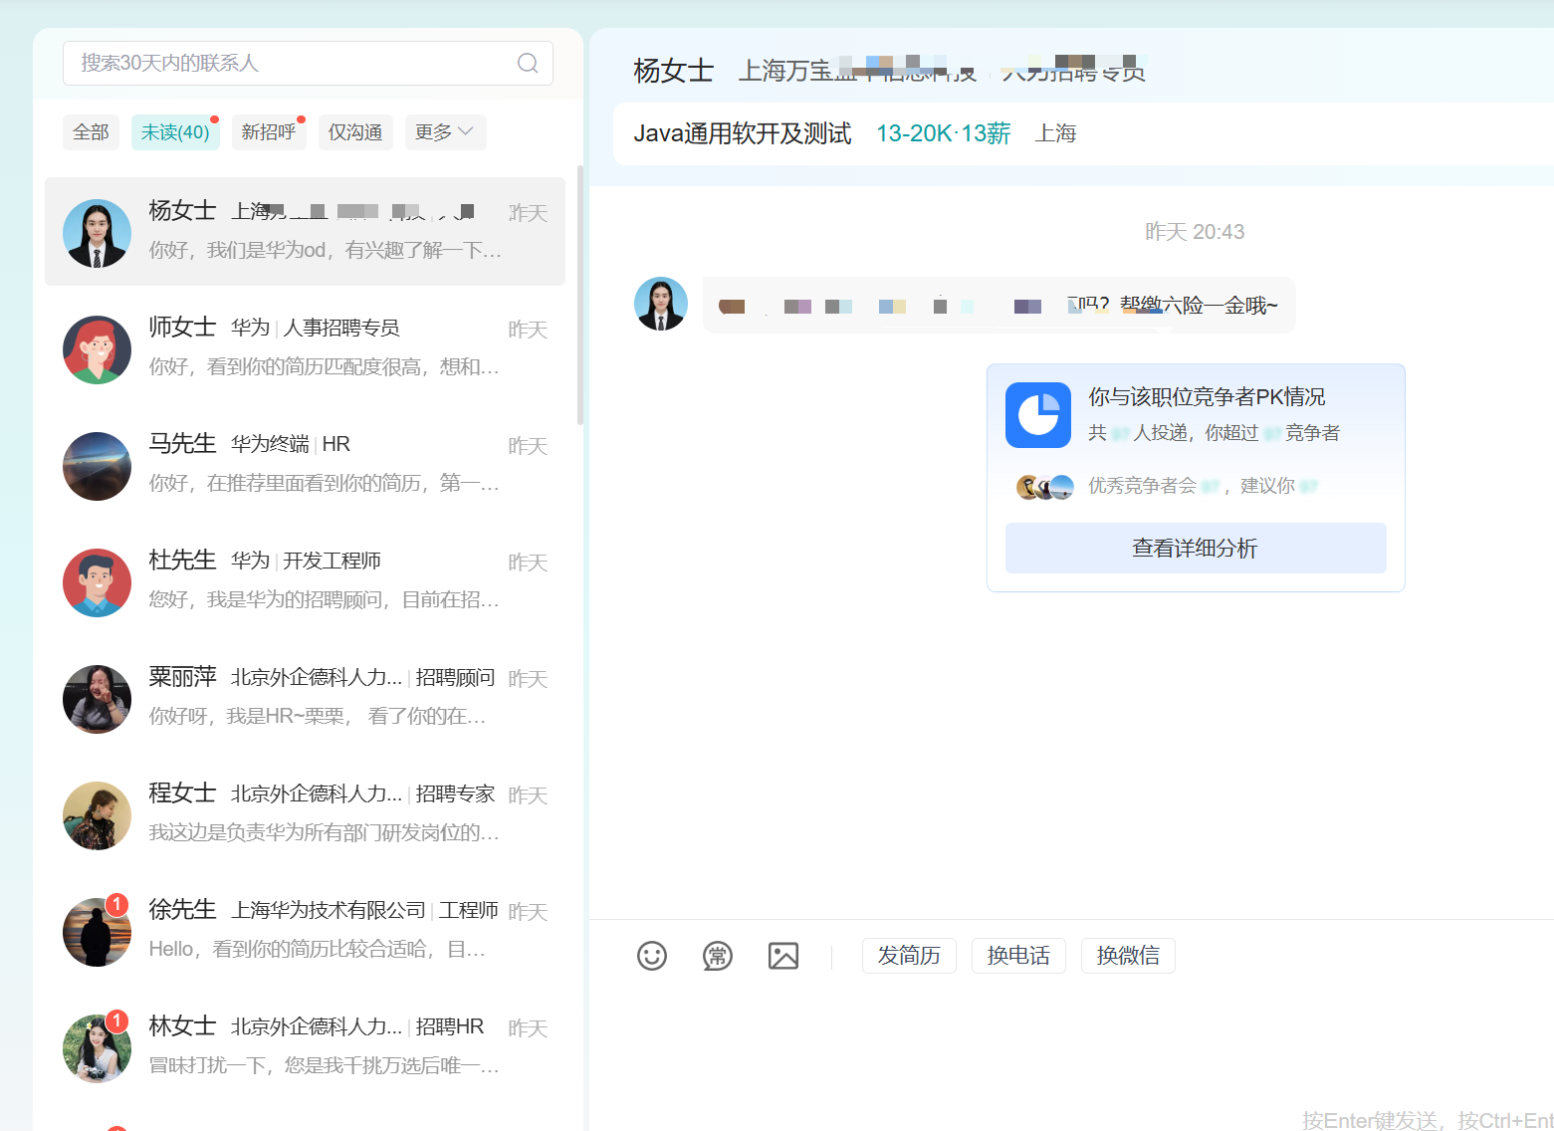
Task: Open the emoji picker smiley icon
Action: pos(652,956)
